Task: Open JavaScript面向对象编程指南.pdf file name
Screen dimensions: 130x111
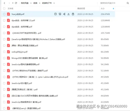Action: (x=26, y=64)
